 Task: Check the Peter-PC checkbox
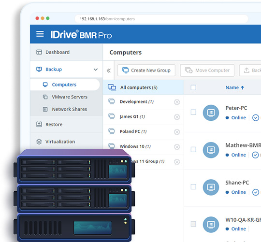[193, 112]
